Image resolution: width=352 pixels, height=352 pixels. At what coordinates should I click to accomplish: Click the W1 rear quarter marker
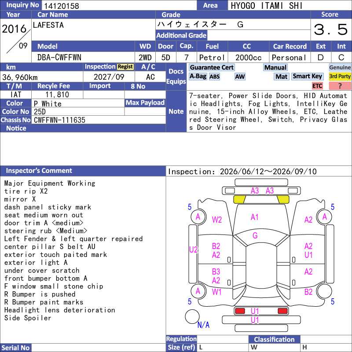tap(216, 292)
